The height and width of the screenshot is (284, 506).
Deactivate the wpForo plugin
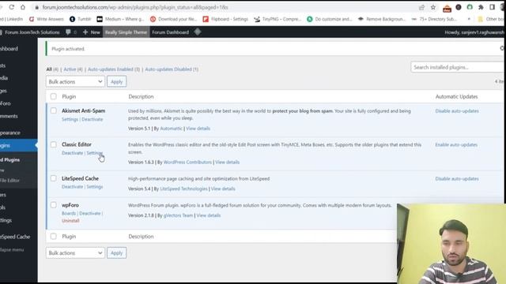(90, 214)
